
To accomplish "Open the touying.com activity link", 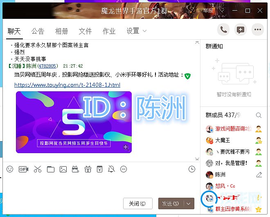I will click(67, 85).
